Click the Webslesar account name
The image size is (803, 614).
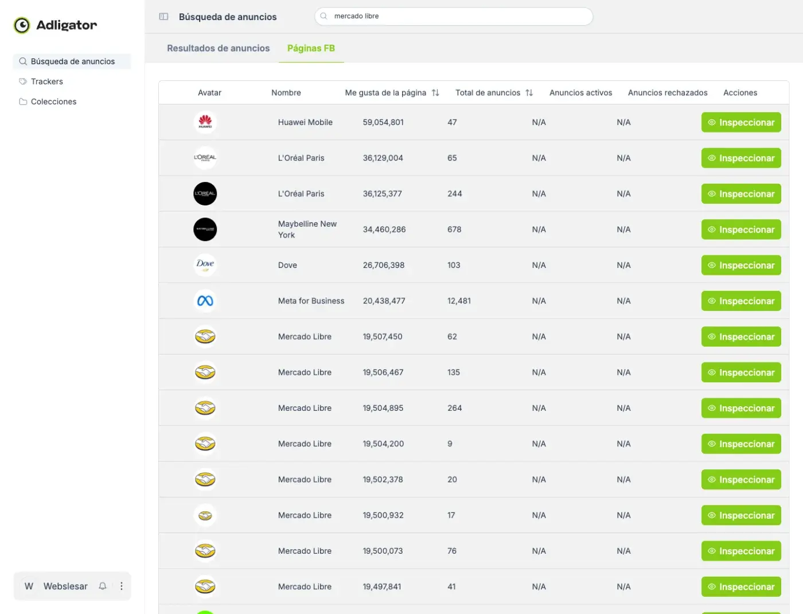click(65, 586)
